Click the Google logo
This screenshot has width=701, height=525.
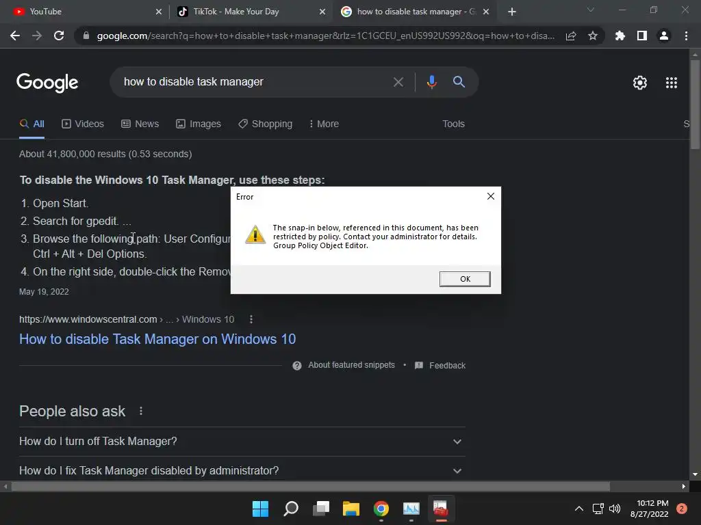[47, 83]
